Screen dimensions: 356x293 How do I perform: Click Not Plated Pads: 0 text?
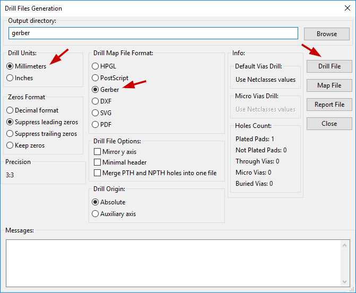point(261,150)
